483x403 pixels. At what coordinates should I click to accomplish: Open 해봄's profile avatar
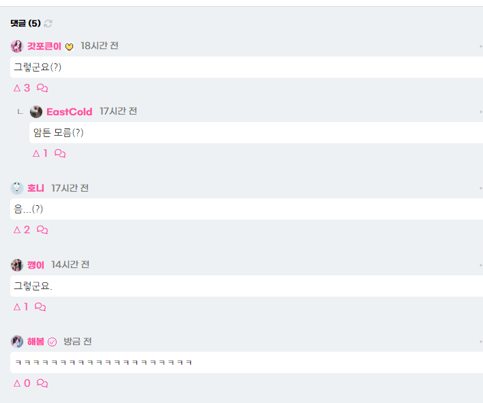[17, 342]
